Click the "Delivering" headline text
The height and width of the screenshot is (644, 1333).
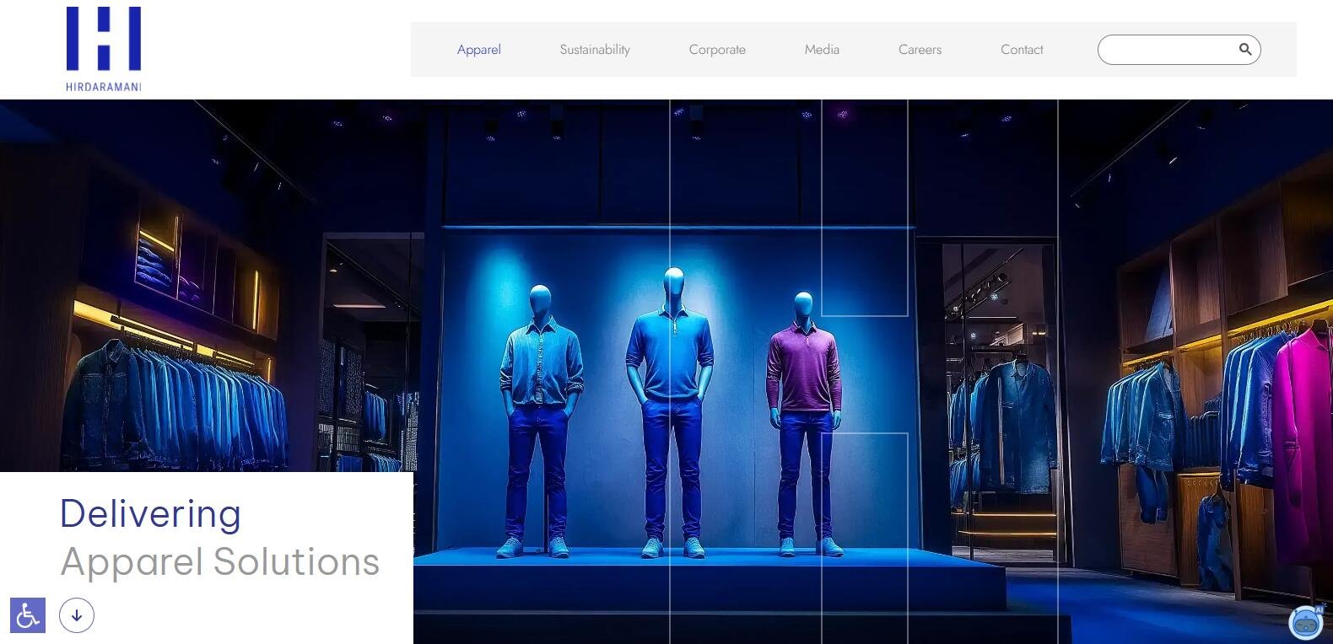pyautogui.click(x=150, y=513)
